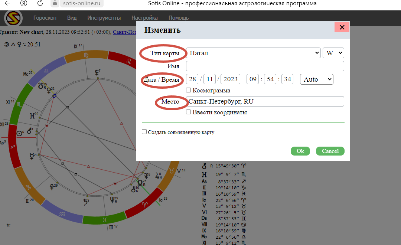Viewport: 401px width, 245px height.
Task: Click the Mc row 22° 6'56" in table
Action: click(224, 237)
